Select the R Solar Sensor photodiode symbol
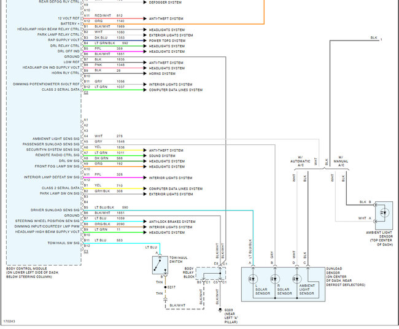The image size is (399, 329). pos(275,279)
